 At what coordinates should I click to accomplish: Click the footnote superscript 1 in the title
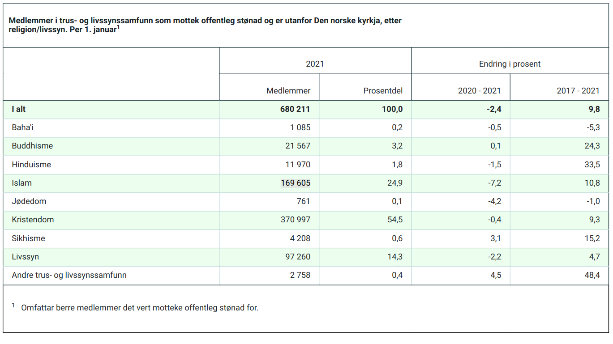pos(118,27)
